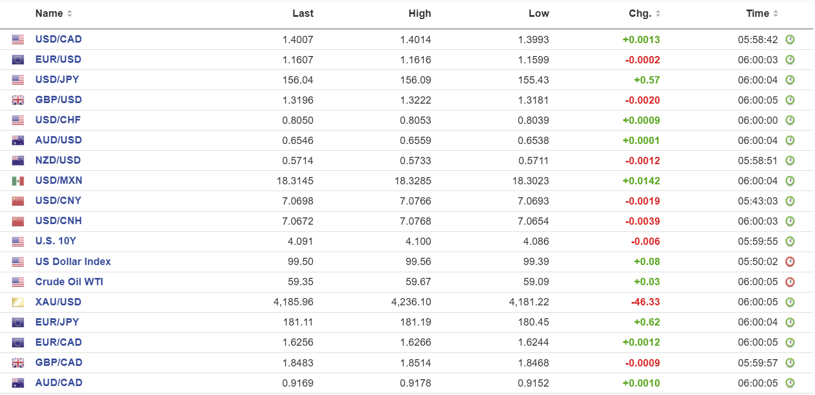Open the Crude Oil WTI link
Image resolution: width=815 pixels, height=395 pixels.
69,282
